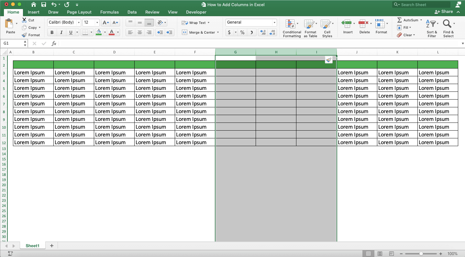Go to the Page Layout tab
Image resolution: width=465 pixels, height=257 pixels.
79,12
